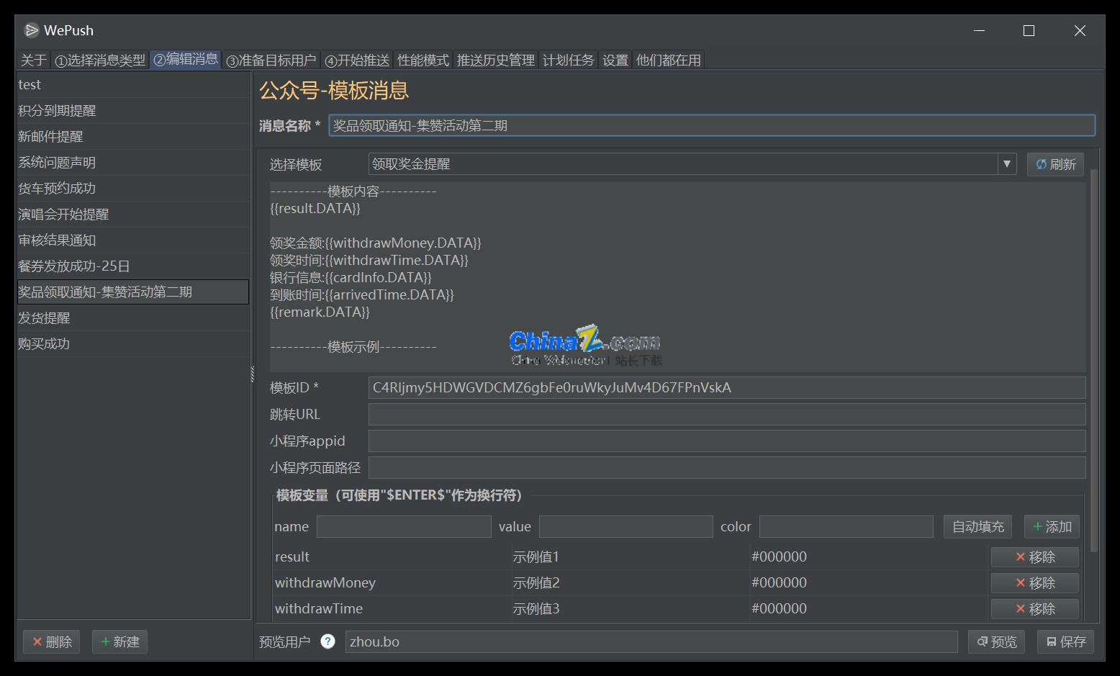1120x676 pixels.
Task: Open 他们都在用 tab
Action: click(x=669, y=60)
